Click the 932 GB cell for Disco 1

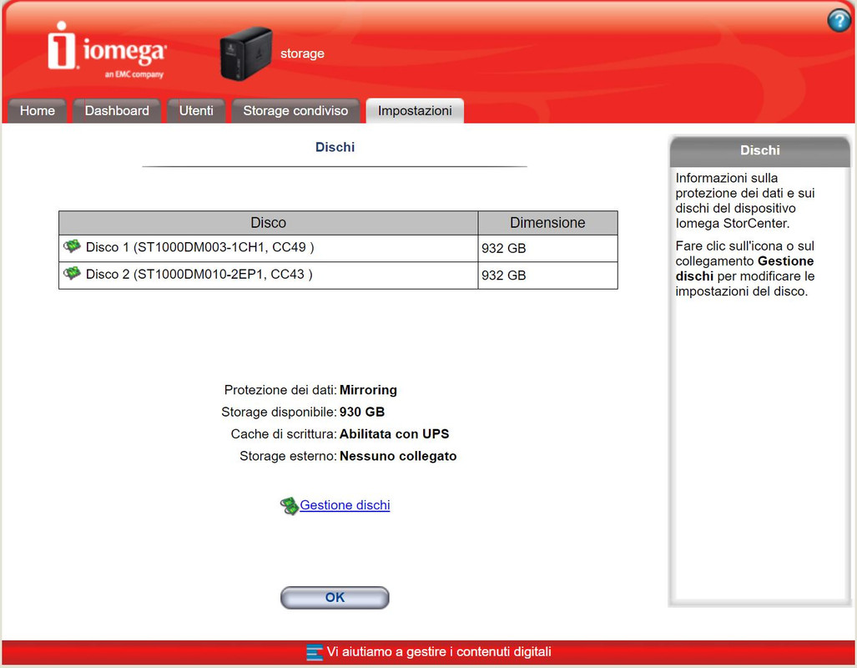pos(547,248)
